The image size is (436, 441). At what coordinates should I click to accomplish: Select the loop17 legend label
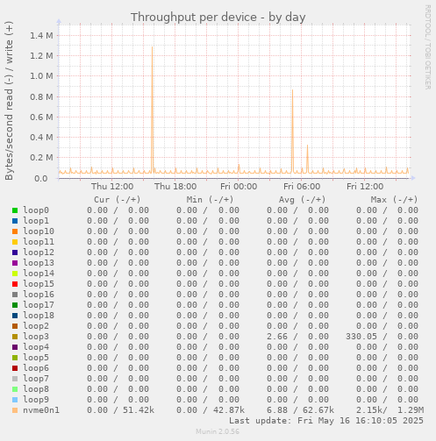(x=39, y=305)
